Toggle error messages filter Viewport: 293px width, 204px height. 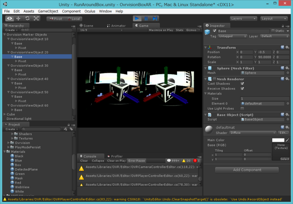[197, 160]
